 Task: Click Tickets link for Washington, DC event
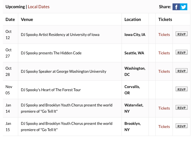[164, 71]
